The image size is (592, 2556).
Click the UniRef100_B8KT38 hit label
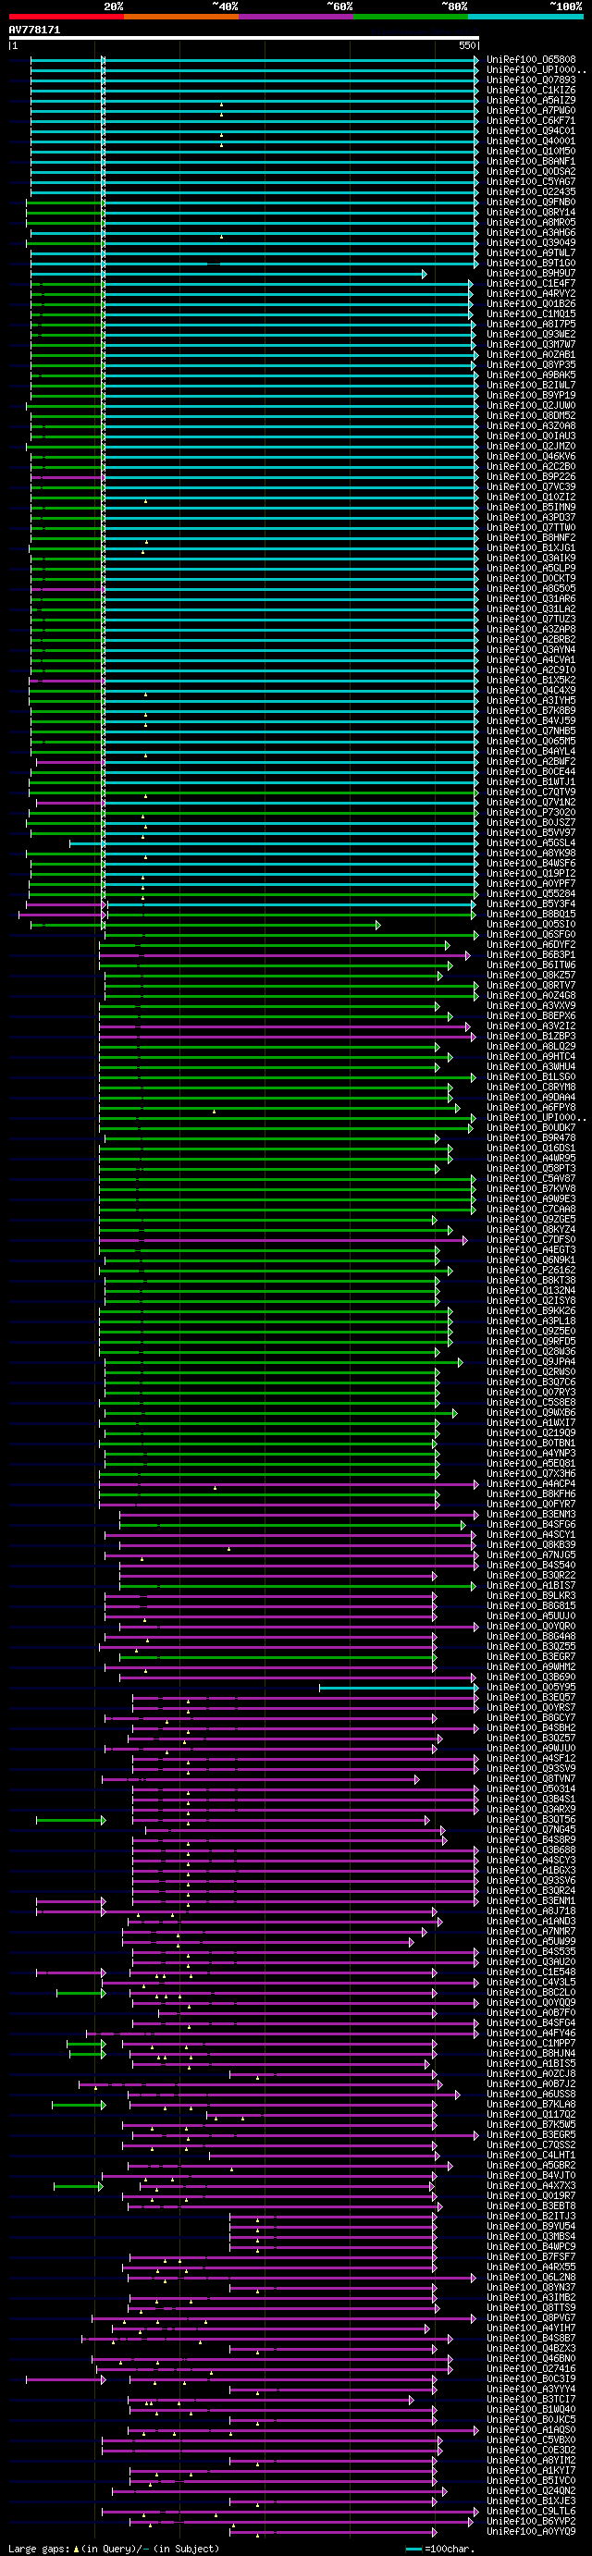pyautogui.click(x=530, y=1280)
